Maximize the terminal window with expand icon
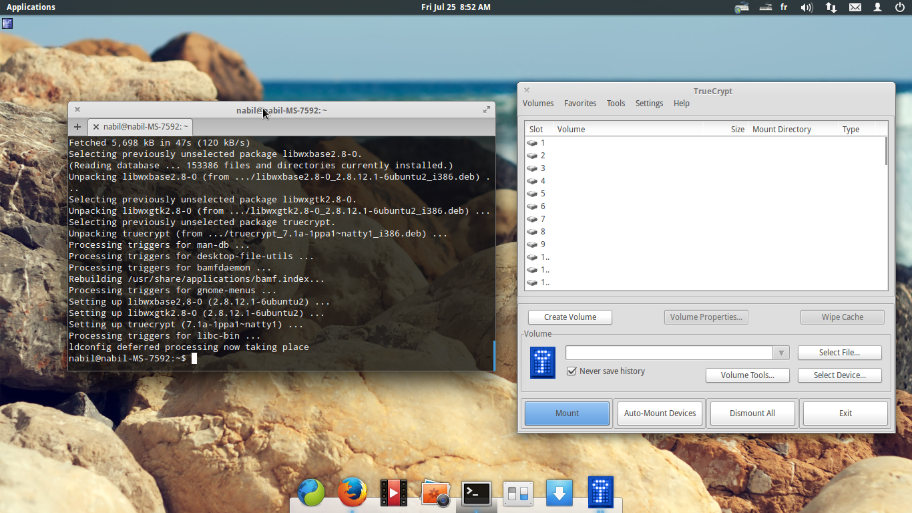This screenshot has width=912, height=513. 486,110
